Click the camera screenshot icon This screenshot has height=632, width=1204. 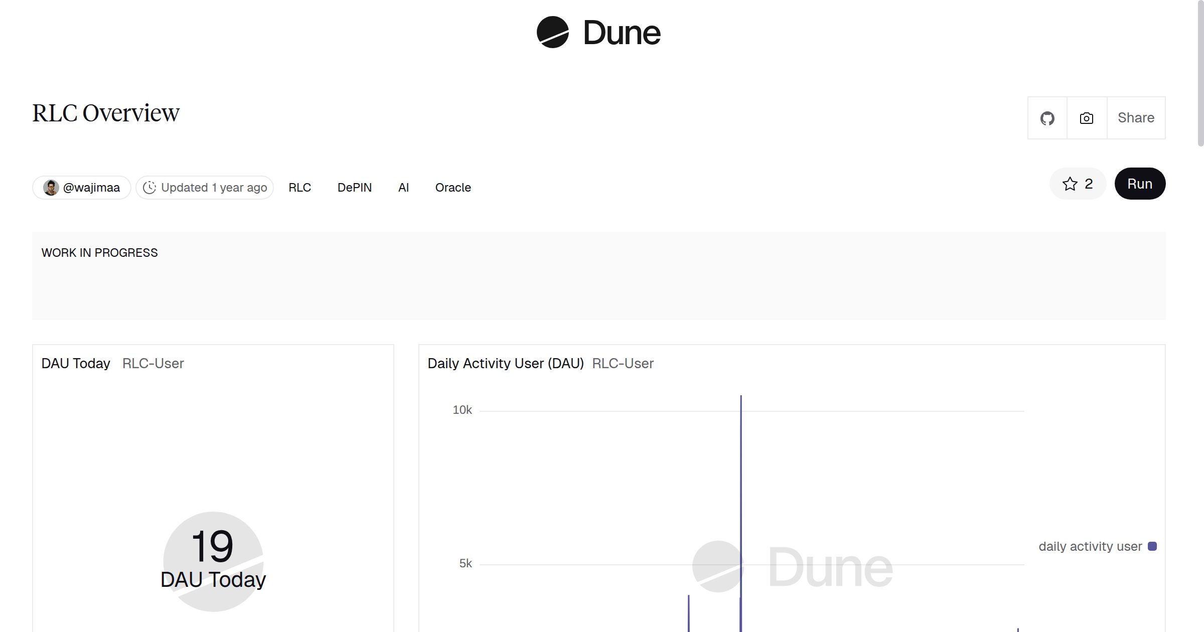click(x=1086, y=118)
